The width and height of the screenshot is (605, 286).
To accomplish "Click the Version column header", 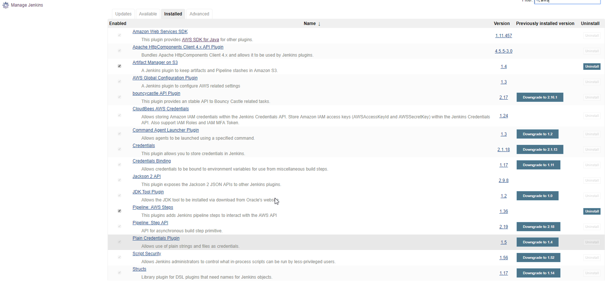I will (502, 24).
